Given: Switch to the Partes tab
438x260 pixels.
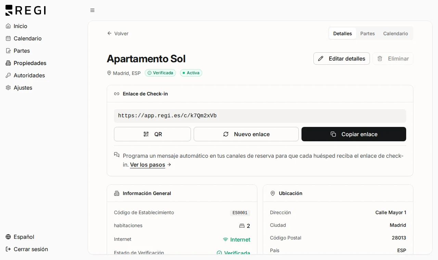Looking at the screenshot, I should point(368,34).
